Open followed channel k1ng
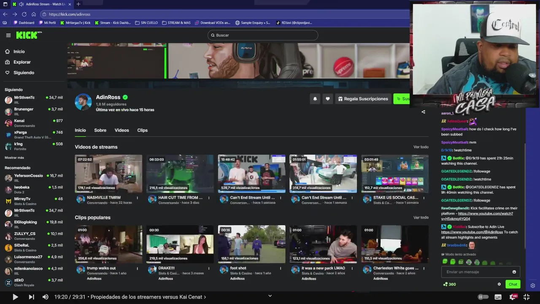540x304 pixels. click(x=34, y=146)
